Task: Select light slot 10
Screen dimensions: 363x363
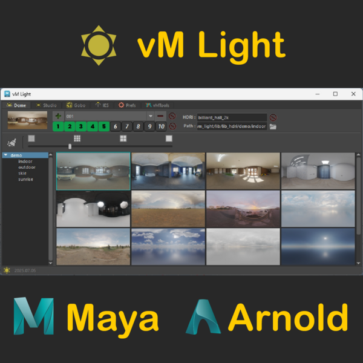Action: coord(161,126)
